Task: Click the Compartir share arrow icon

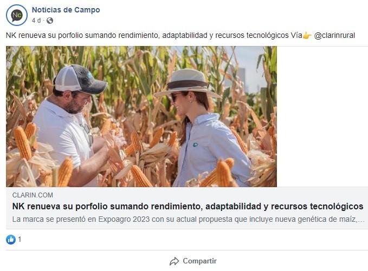Action: pyautogui.click(x=174, y=261)
